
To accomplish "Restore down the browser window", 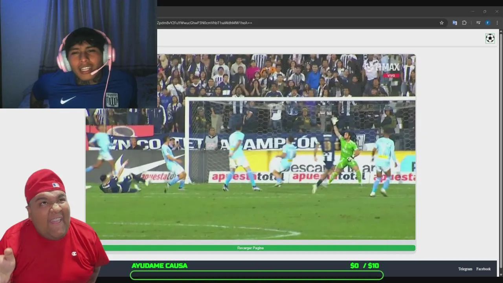I will coord(485,11).
